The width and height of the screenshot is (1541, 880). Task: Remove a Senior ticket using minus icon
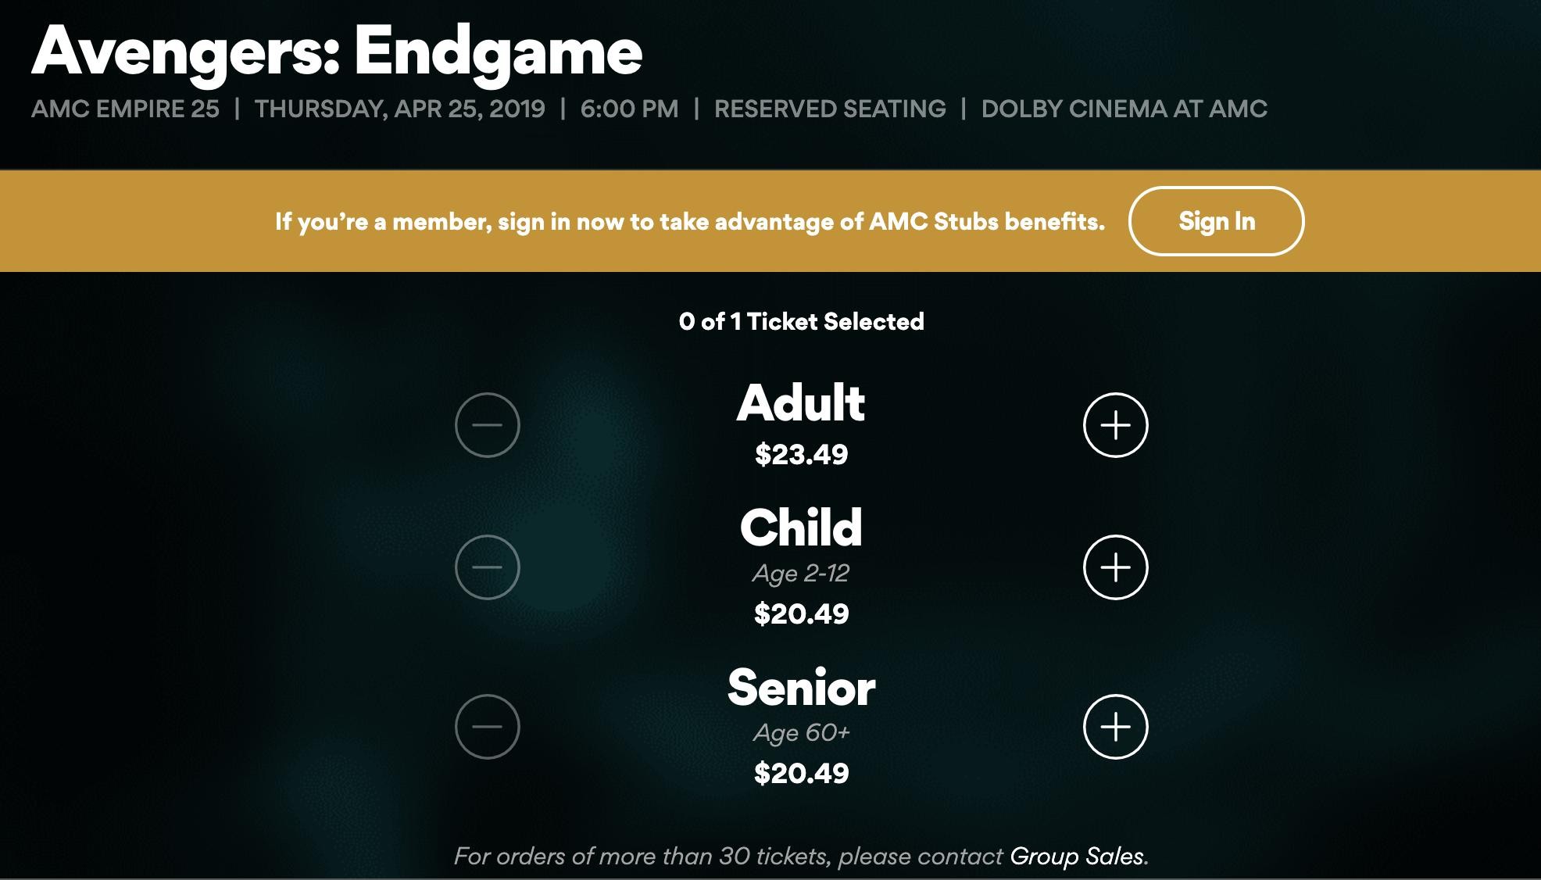coord(488,727)
